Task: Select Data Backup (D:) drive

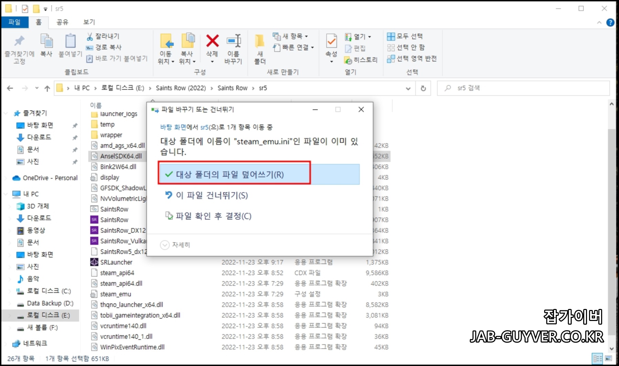Action: click(45, 303)
